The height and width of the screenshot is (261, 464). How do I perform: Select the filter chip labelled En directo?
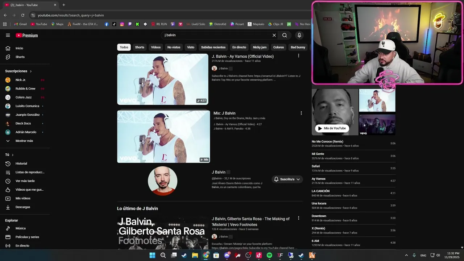coord(239,47)
